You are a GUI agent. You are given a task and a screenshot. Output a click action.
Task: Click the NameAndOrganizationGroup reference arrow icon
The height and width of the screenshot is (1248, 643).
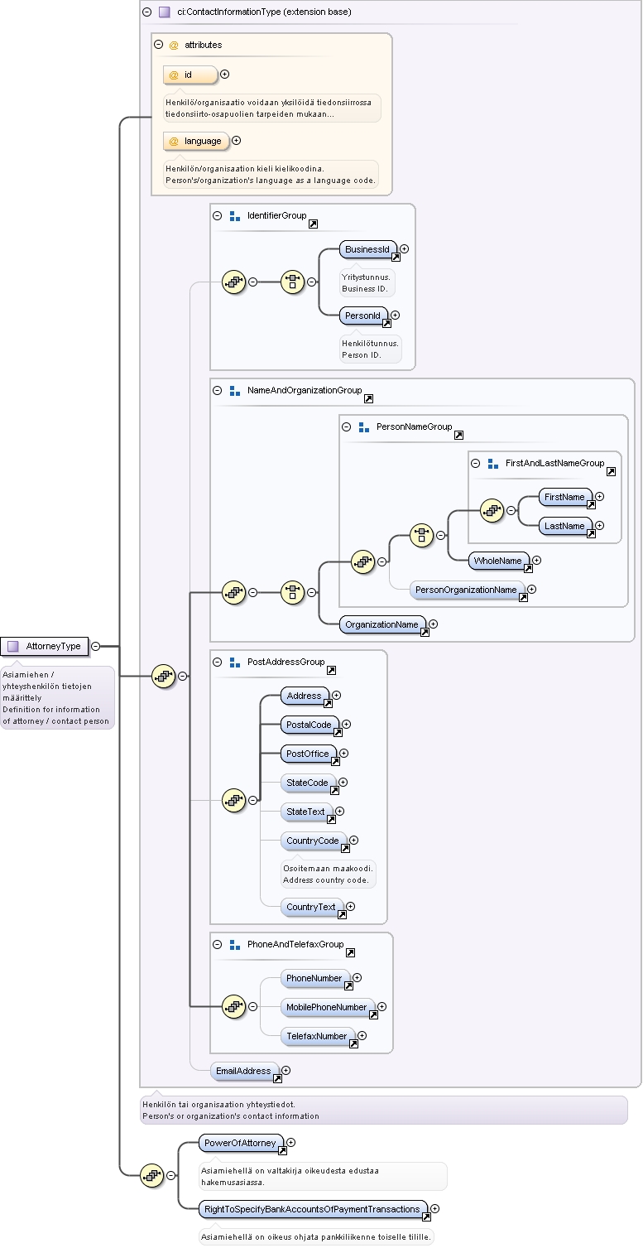[x=368, y=398]
